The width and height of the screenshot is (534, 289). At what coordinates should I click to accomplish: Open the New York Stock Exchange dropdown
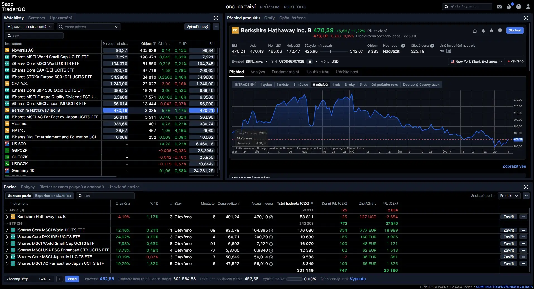pos(476,62)
